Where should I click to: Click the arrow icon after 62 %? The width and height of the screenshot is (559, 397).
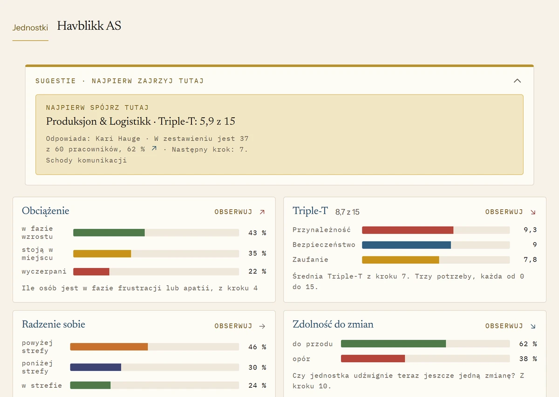click(154, 149)
